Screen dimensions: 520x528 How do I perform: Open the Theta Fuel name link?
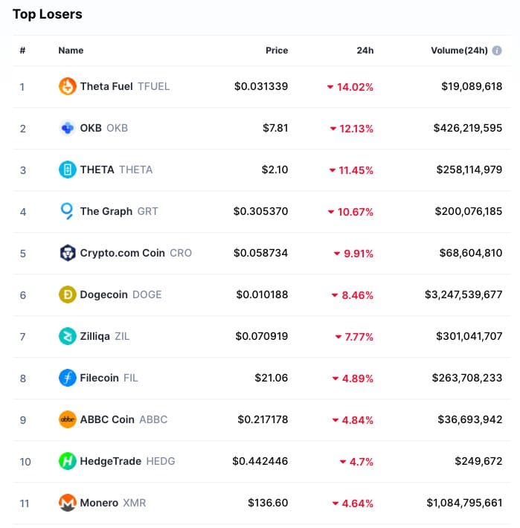tap(106, 86)
